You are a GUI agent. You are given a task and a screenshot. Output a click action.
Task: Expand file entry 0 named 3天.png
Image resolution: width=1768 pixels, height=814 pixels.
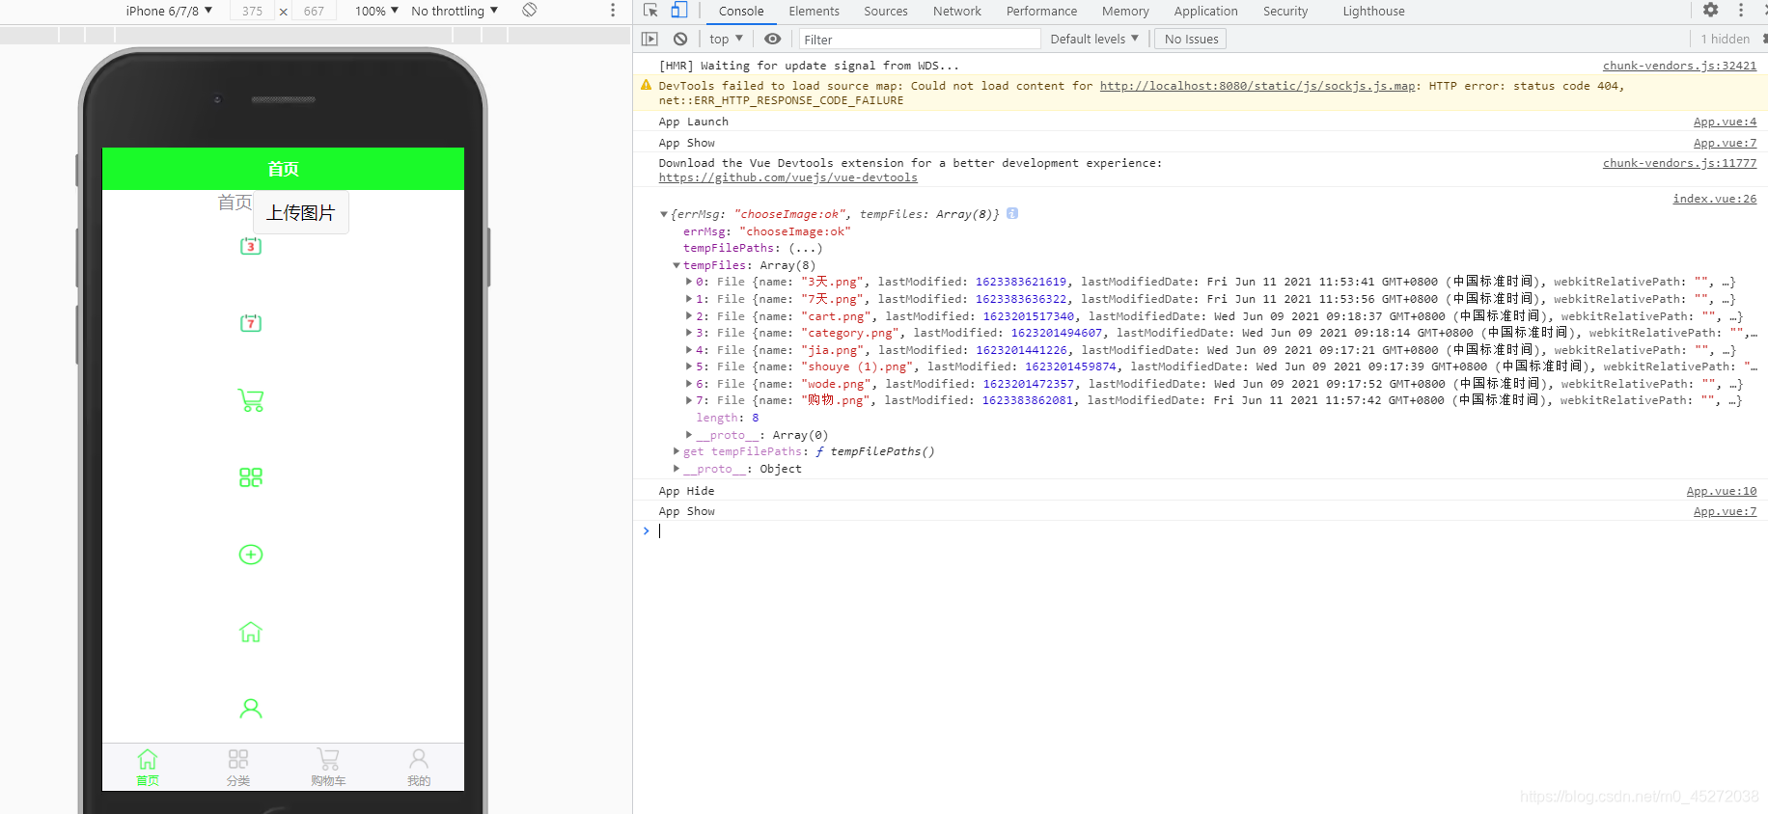(689, 282)
